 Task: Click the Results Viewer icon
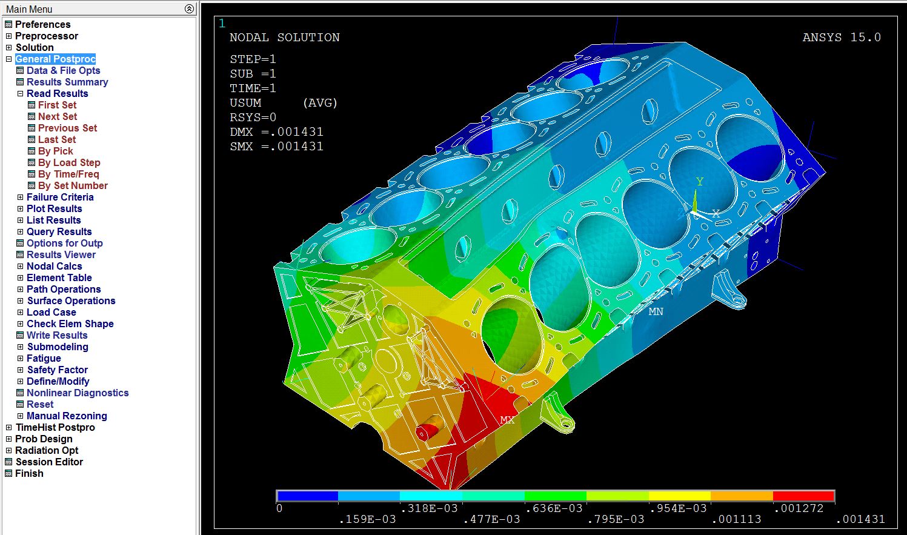[20, 255]
